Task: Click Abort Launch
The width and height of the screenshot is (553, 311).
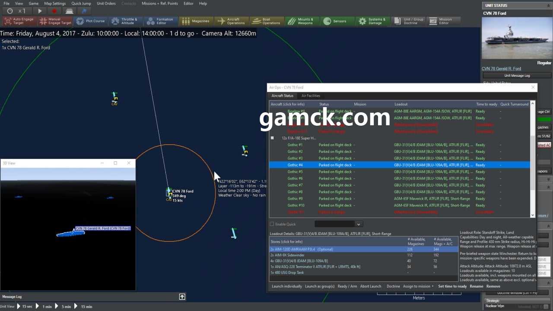Action: [x=371, y=286]
